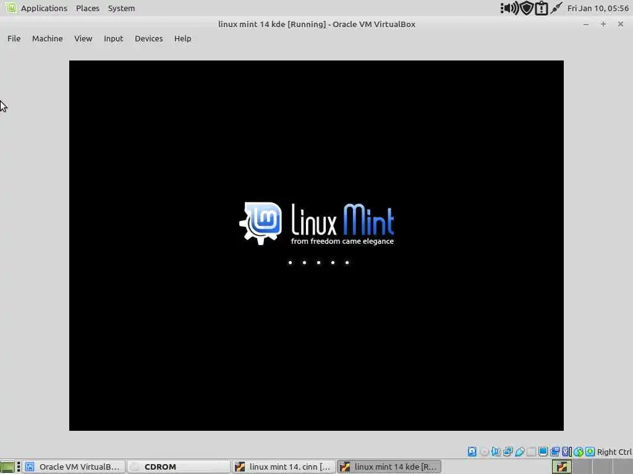This screenshot has width=633, height=474.
Task: Switch to linux mint 14 cinn taskbar window
Action: coord(284,467)
